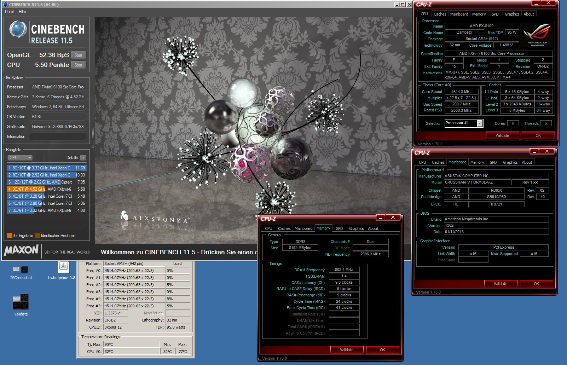The image size is (567, 365).
Task: Switch to Caches tab in top CPU-Z window
Action: tap(440, 14)
